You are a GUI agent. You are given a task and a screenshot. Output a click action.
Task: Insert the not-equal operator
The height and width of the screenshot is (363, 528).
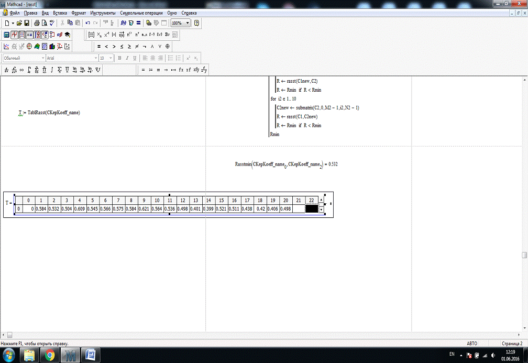(x=137, y=46)
